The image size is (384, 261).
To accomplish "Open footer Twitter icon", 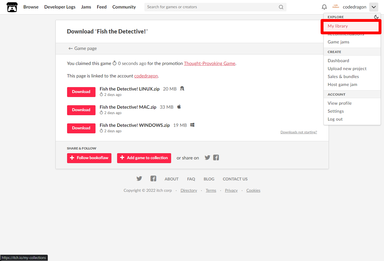I will (139, 178).
